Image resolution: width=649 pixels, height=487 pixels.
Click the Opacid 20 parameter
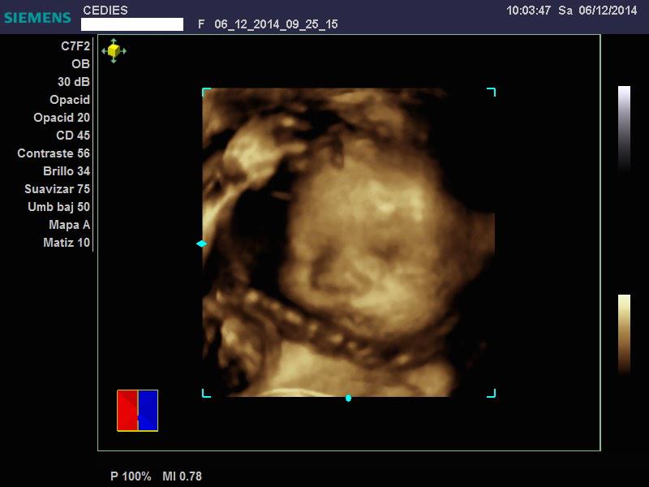[62, 118]
